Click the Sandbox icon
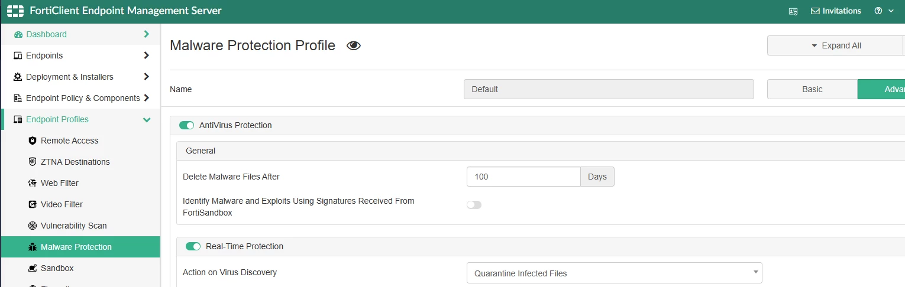Image resolution: width=905 pixels, height=287 pixels. pyautogui.click(x=33, y=268)
